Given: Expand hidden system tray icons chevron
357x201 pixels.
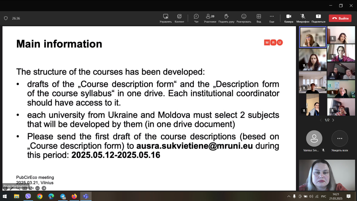Looking at the screenshot, I should pos(289,196).
